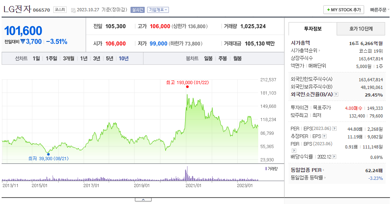
Task: Switch to 일봉 candle chart
Action: (x=208, y=58)
